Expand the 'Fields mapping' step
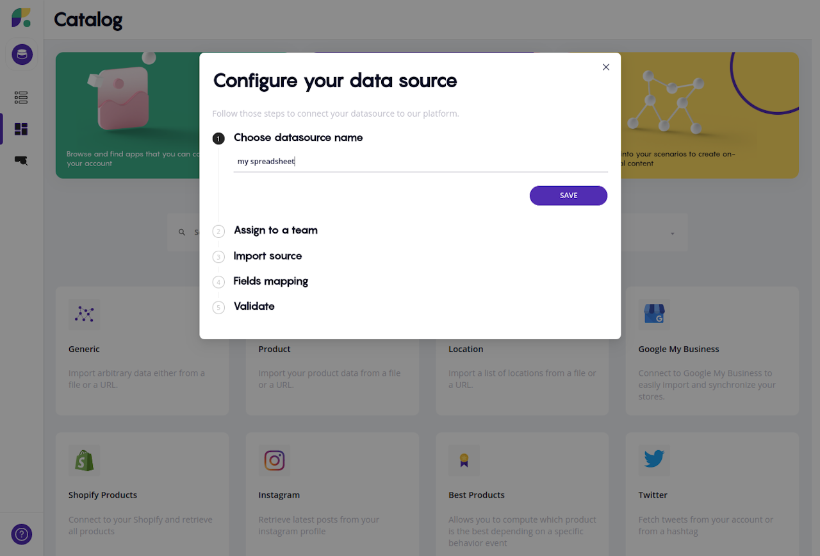This screenshot has height=556, width=820. pyautogui.click(x=270, y=281)
